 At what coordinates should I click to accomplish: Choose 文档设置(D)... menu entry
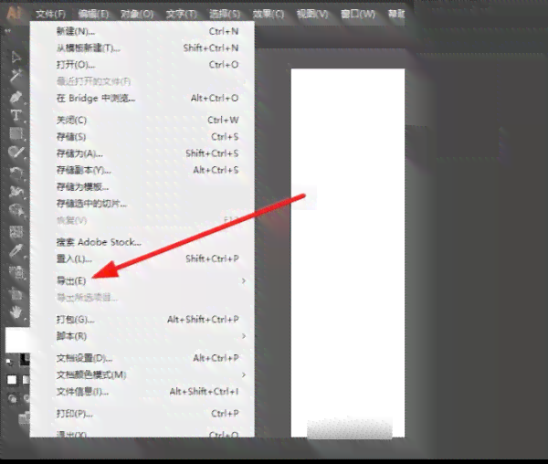pyautogui.click(x=142, y=358)
